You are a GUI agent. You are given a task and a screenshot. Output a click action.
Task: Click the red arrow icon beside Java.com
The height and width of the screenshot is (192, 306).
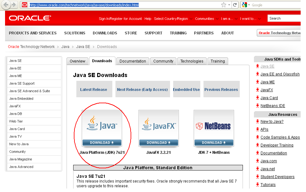pos(258,161)
